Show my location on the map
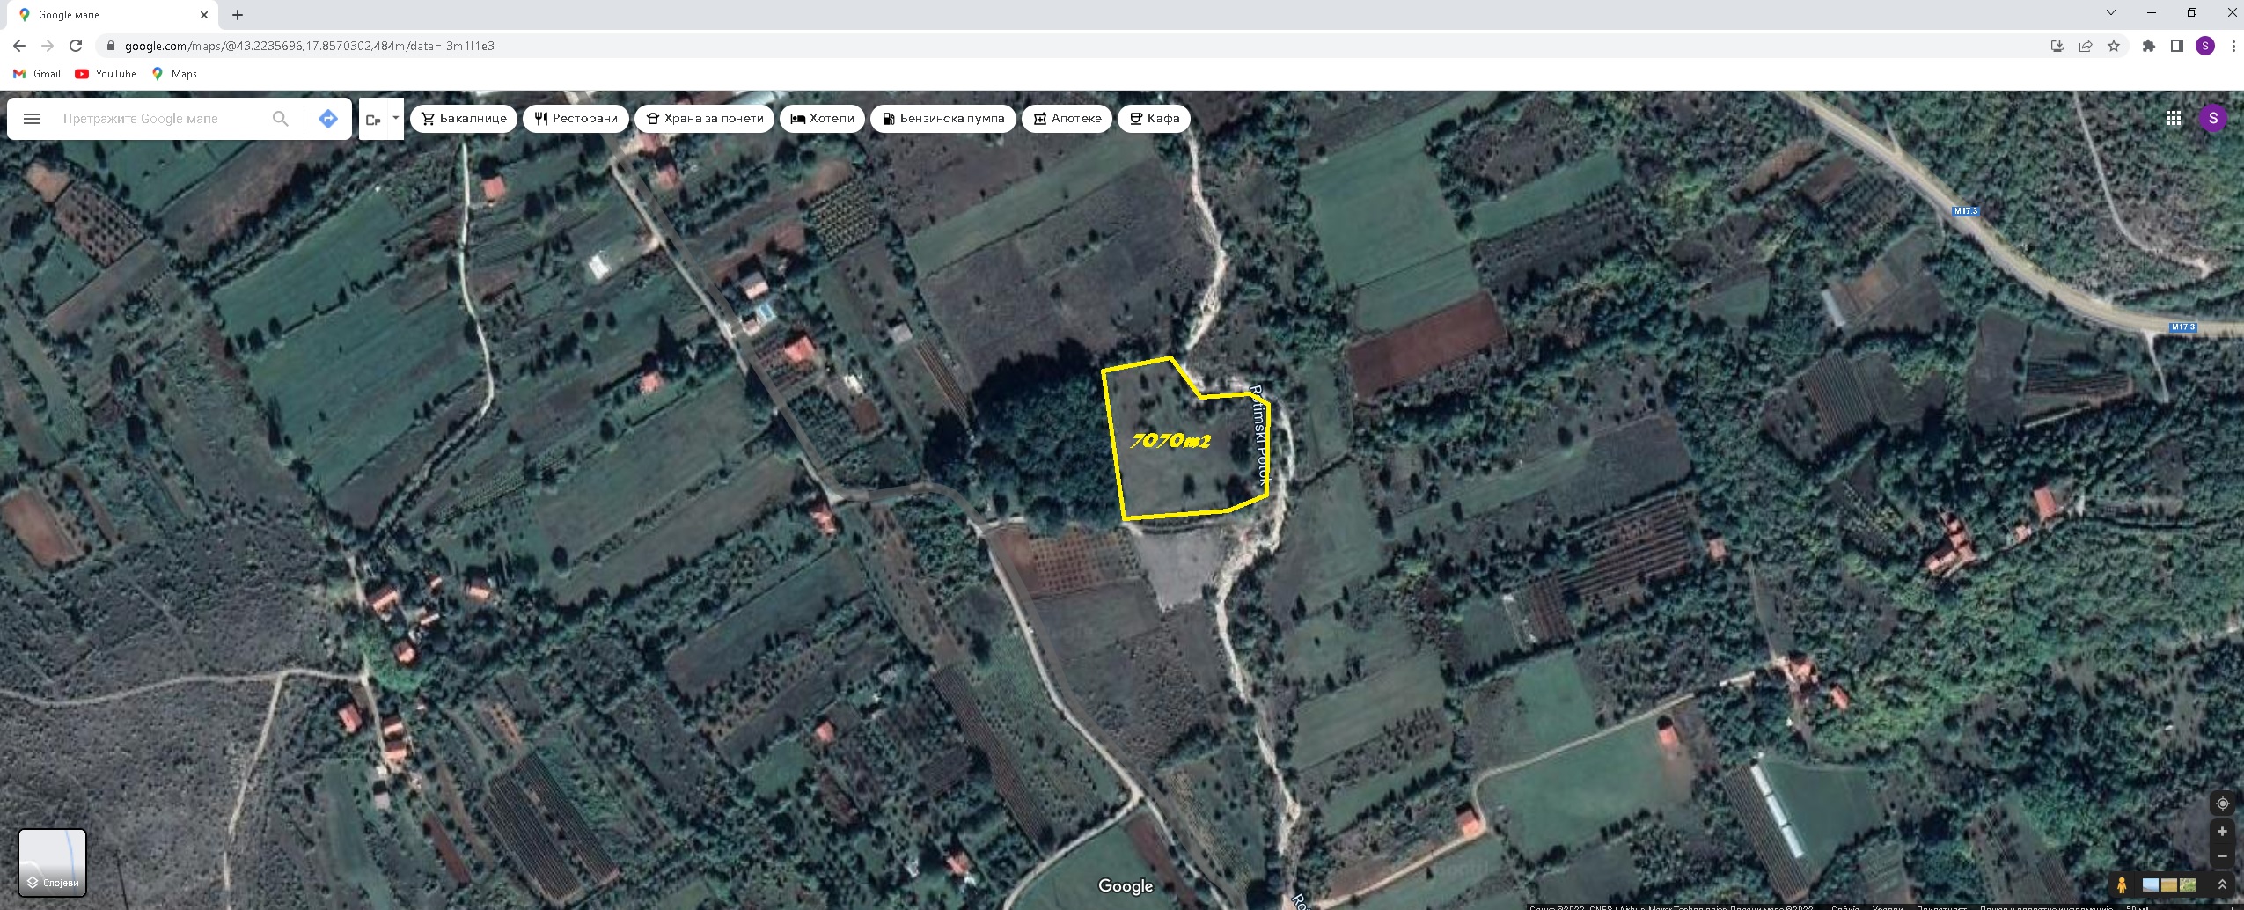Screen dimensions: 2244x910 click(x=2222, y=804)
